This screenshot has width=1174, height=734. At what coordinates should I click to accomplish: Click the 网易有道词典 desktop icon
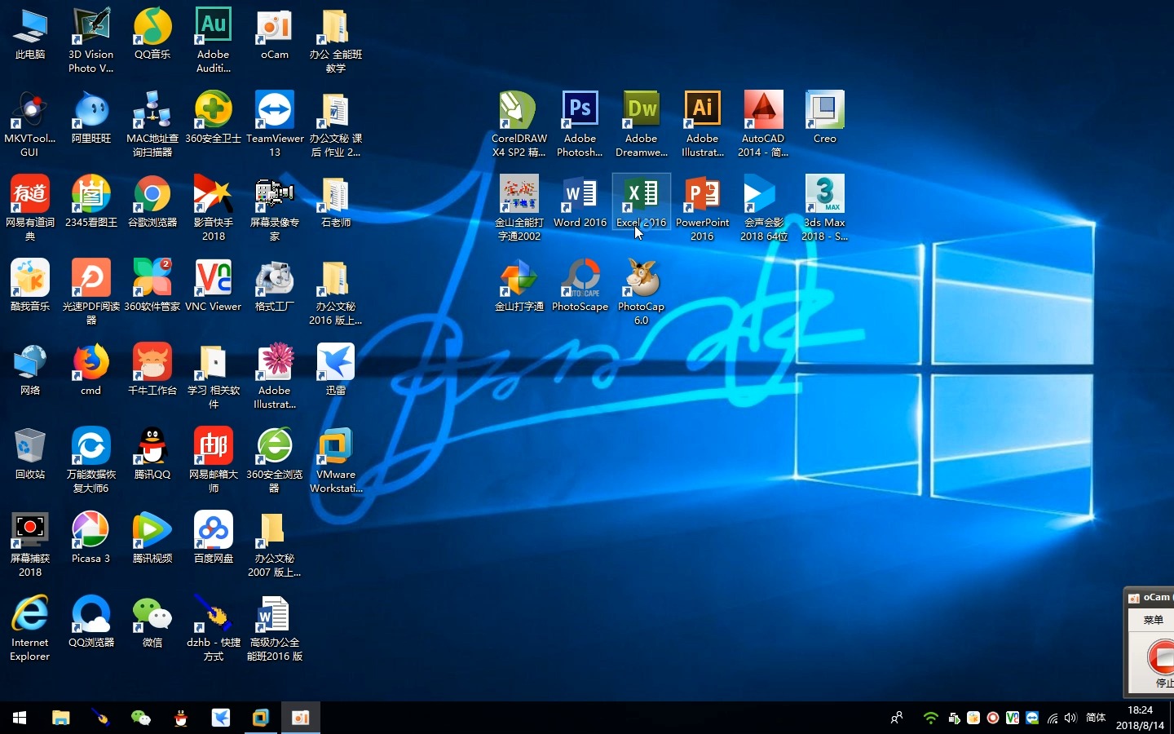click(30, 208)
